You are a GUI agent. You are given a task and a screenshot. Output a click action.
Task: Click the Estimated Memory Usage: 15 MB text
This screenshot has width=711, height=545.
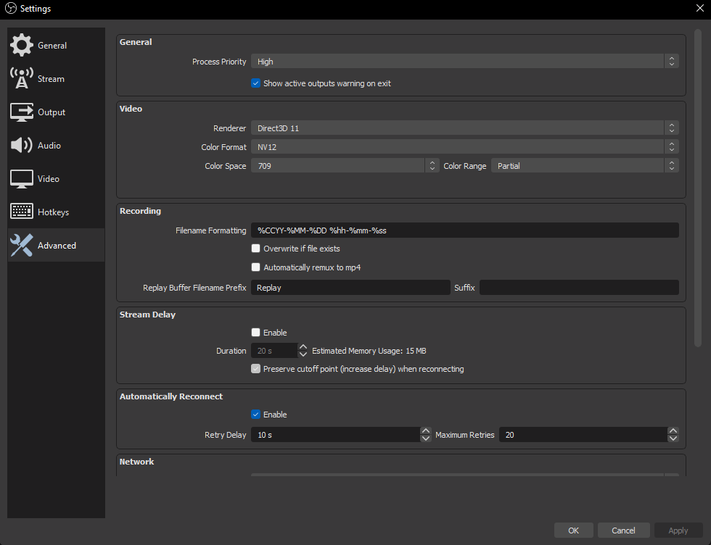point(369,351)
